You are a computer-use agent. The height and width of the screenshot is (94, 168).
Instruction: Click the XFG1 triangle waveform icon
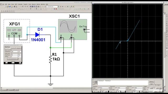pos(9,30)
